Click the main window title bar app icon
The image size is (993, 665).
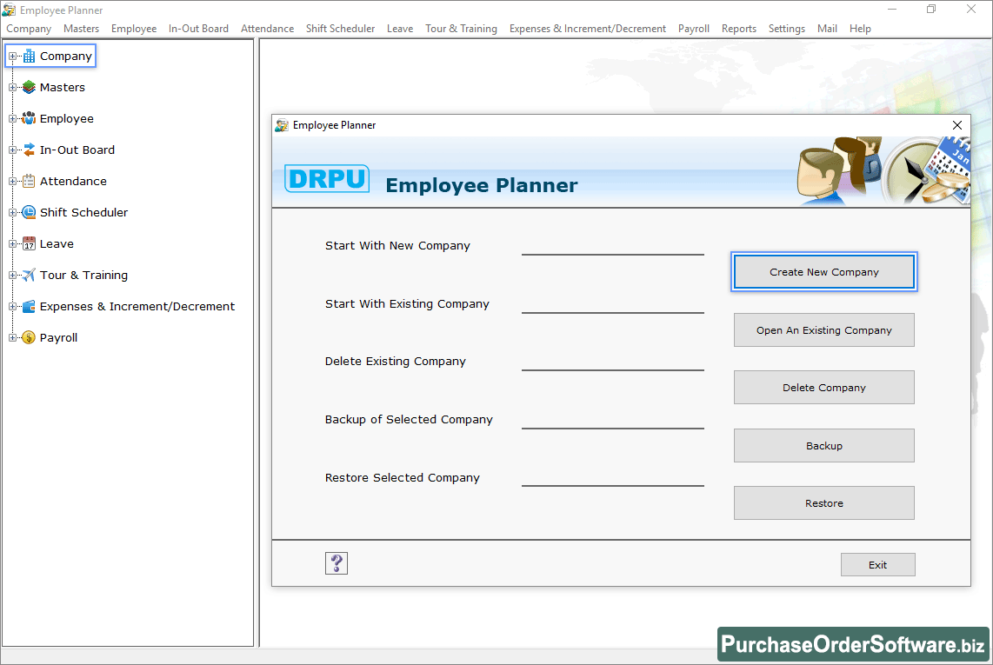tap(9, 10)
